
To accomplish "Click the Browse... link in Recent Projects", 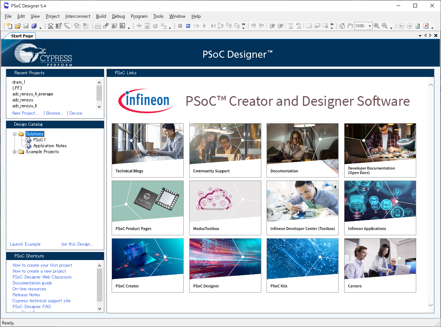I will [x=54, y=113].
